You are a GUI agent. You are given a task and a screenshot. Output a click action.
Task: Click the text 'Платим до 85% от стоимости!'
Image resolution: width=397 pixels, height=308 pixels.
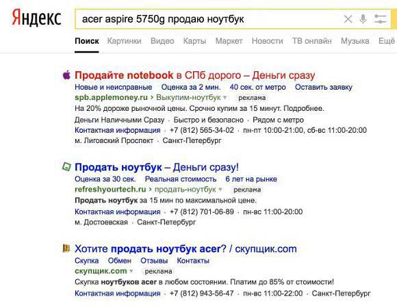pyautogui.click(x=282, y=282)
